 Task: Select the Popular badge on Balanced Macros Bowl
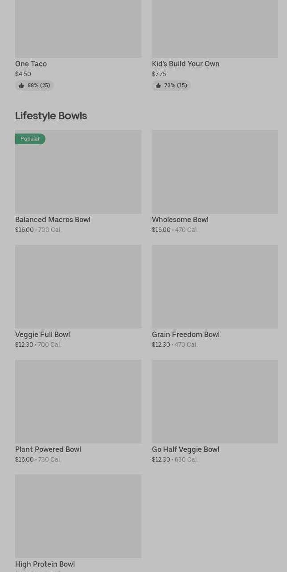pos(30,139)
